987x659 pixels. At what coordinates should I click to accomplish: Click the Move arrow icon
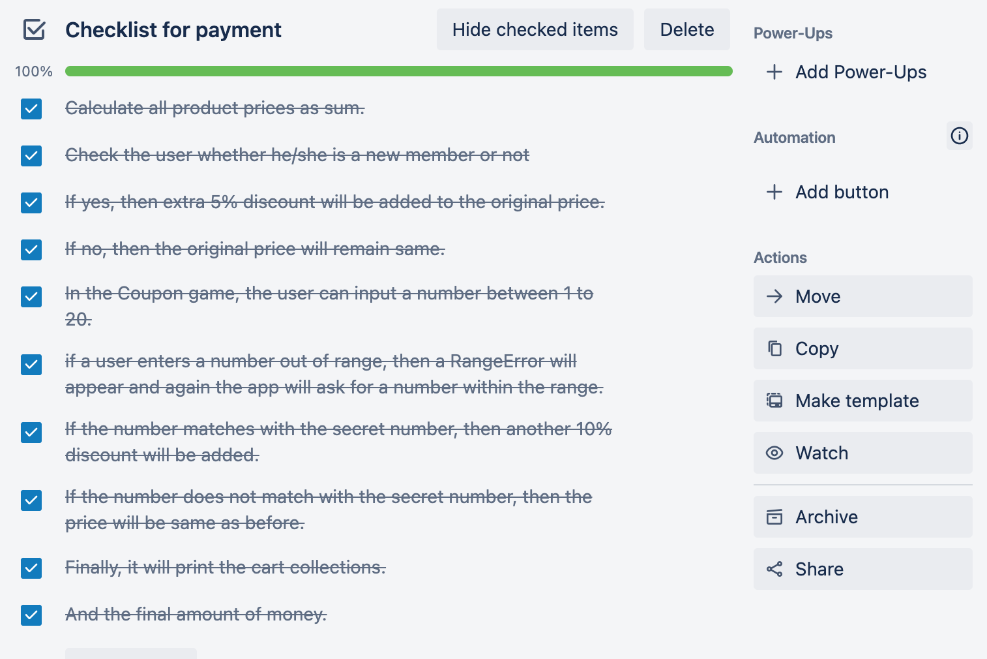point(774,296)
